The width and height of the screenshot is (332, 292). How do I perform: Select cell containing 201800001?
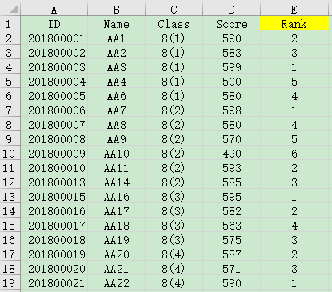pos(54,38)
